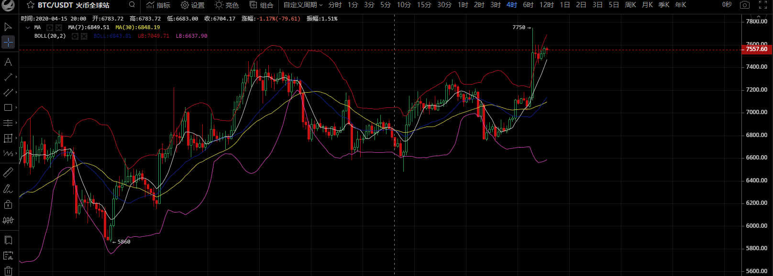Select the horizontal lines Fibonacci tool
773x276 pixels.
8,123
